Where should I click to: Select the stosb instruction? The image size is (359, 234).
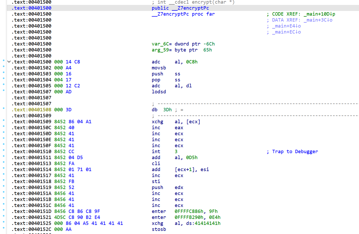pyautogui.click(x=159, y=229)
